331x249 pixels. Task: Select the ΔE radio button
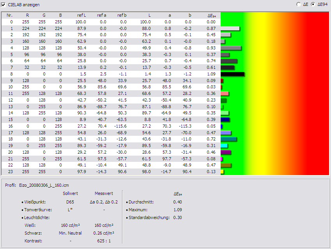click(x=299, y=5)
